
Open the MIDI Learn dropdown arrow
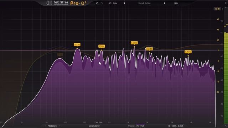pos(60,126)
